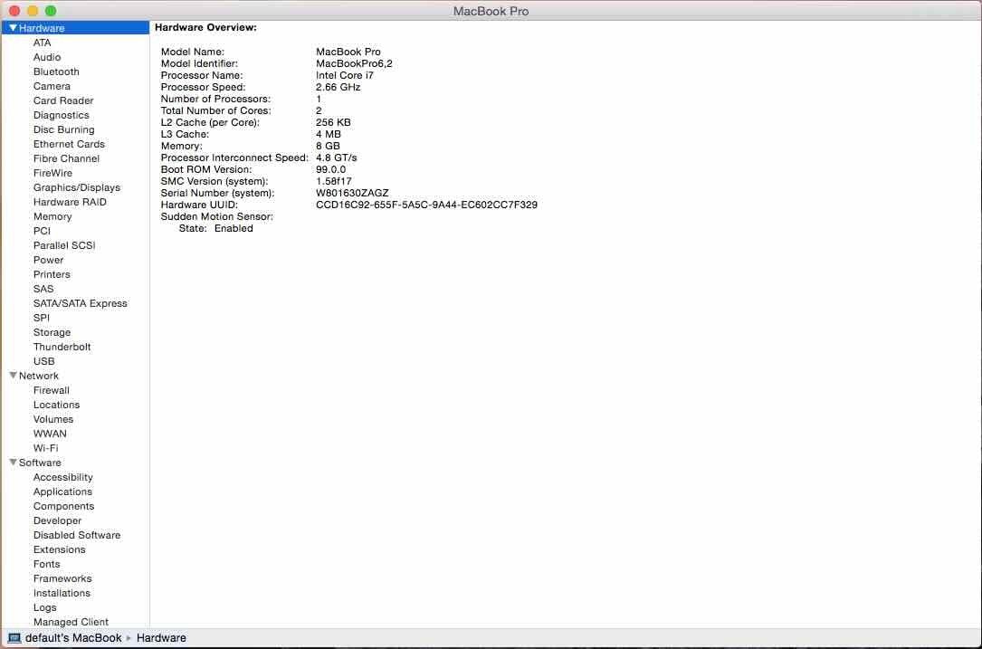Select Managed Client entry
Screen dimensions: 982x649
click(71, 622)
